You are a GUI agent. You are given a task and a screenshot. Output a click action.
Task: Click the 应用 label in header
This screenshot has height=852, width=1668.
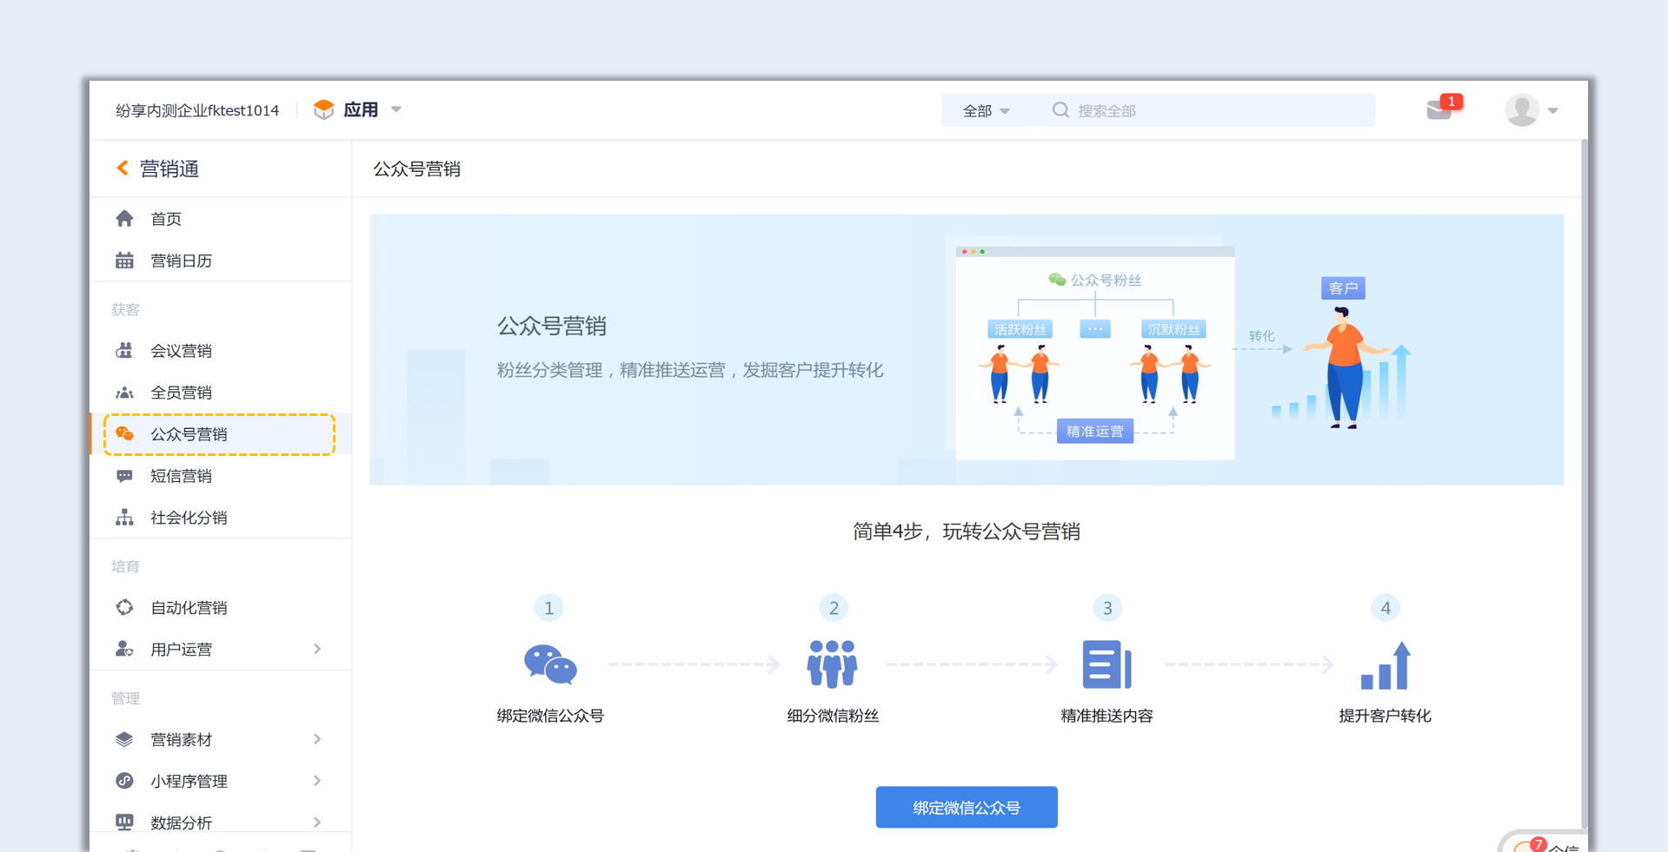[x=361, y=109]
